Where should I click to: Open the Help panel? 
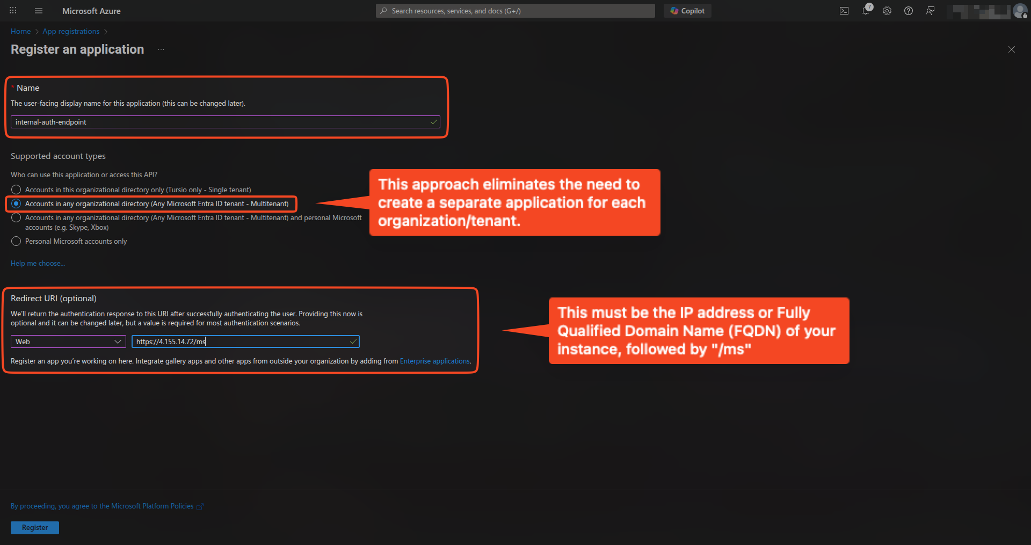coord(909,11)
